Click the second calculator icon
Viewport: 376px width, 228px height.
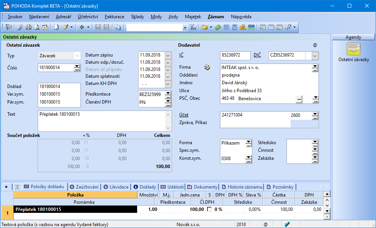(235, 27)
